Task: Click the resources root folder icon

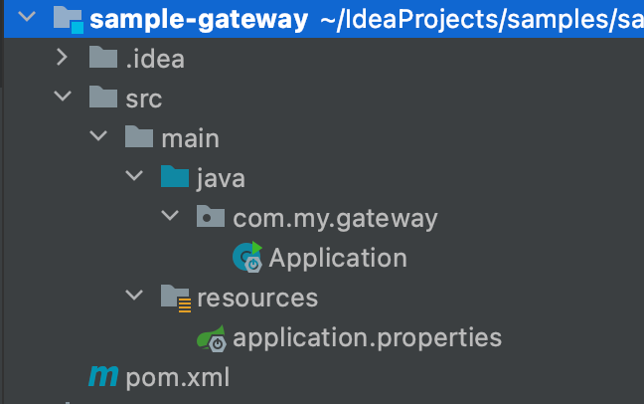Action: click(176, 299)
